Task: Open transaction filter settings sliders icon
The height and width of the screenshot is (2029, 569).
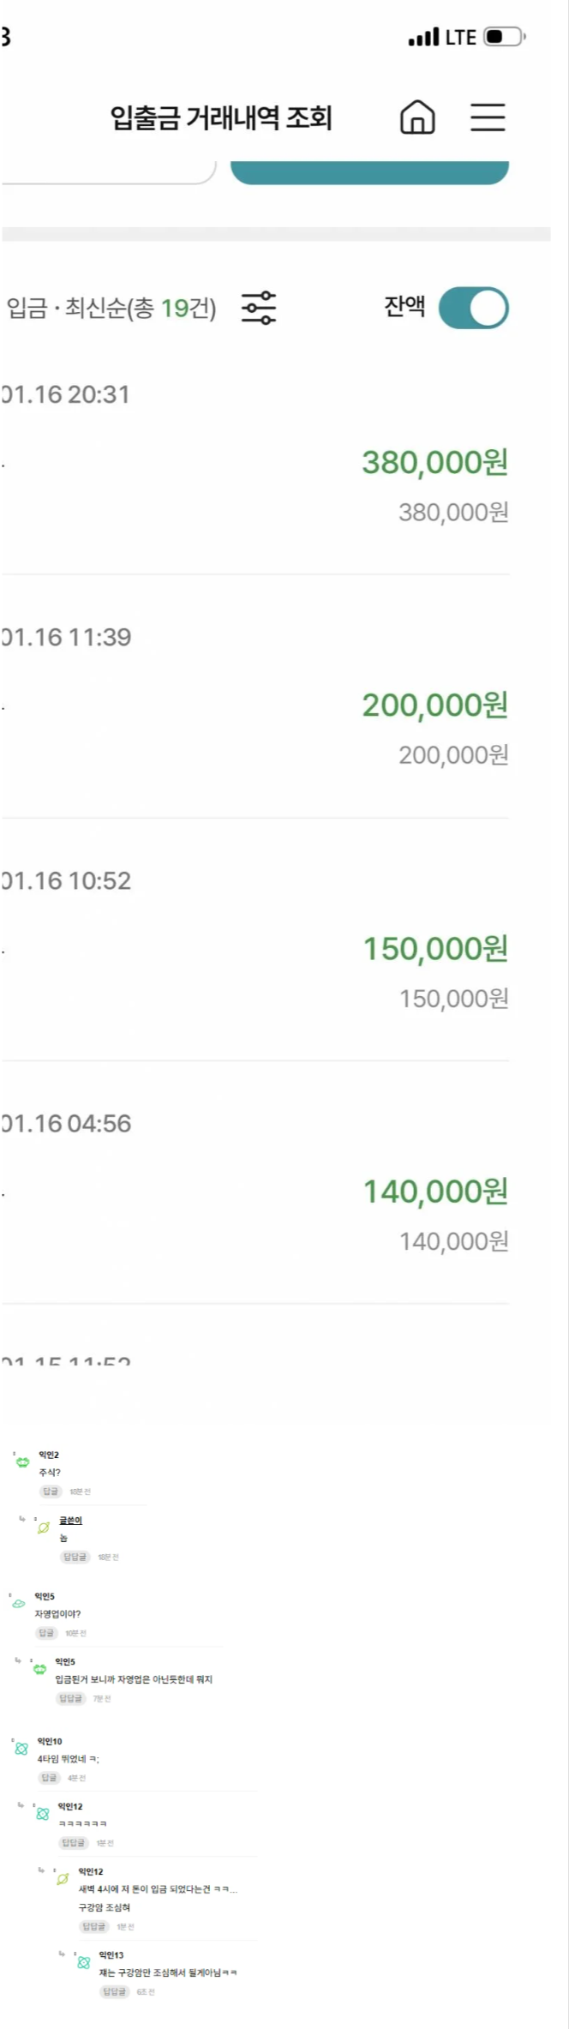Action: [x=258, y=308]
